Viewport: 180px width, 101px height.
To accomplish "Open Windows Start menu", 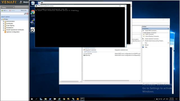I will pyautogui.click(x=32, y=99).
